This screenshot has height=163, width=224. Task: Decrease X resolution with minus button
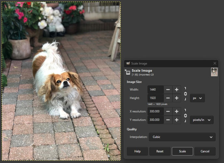tap(168, 111)
